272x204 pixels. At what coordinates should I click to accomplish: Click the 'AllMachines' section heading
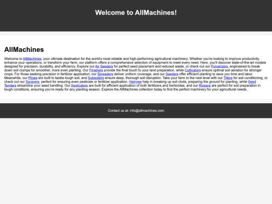click(24, 49)
